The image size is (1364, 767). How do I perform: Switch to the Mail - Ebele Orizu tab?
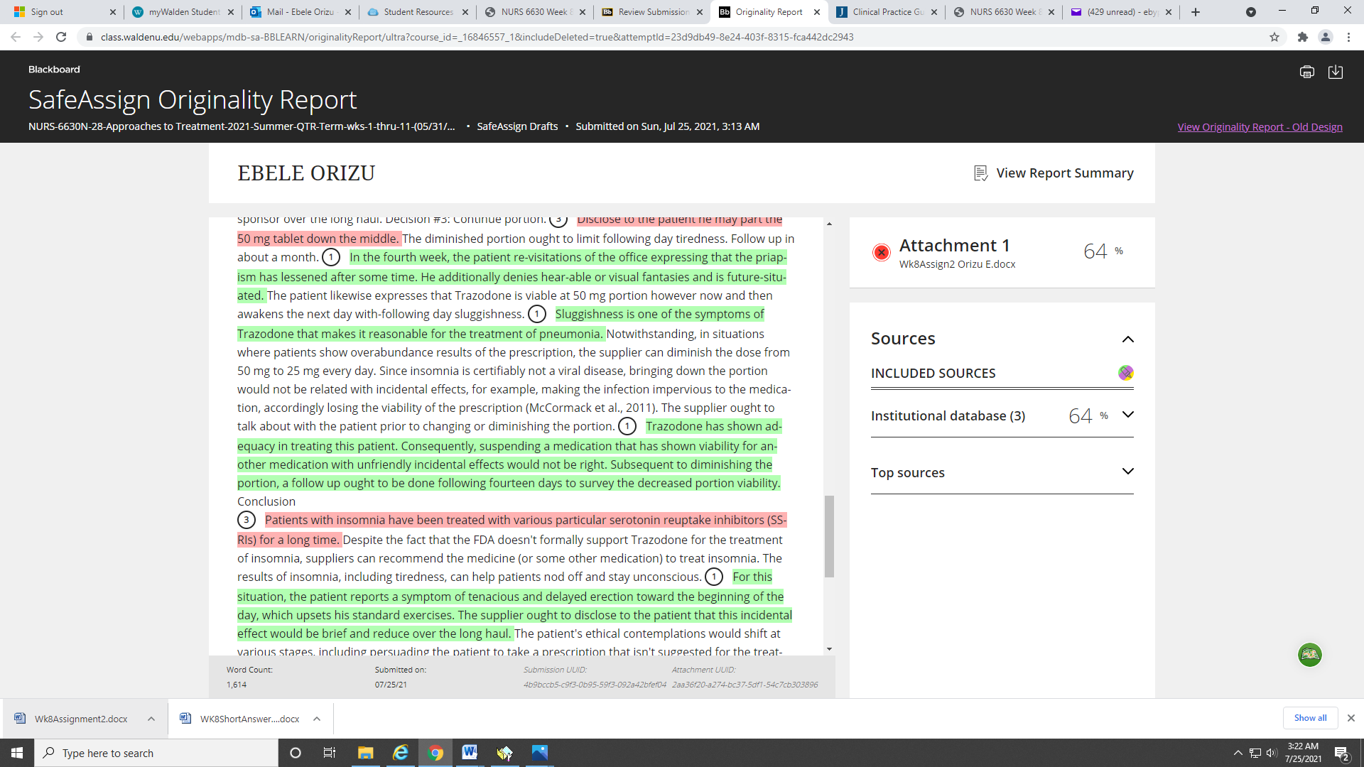click(x=300, y=12)
